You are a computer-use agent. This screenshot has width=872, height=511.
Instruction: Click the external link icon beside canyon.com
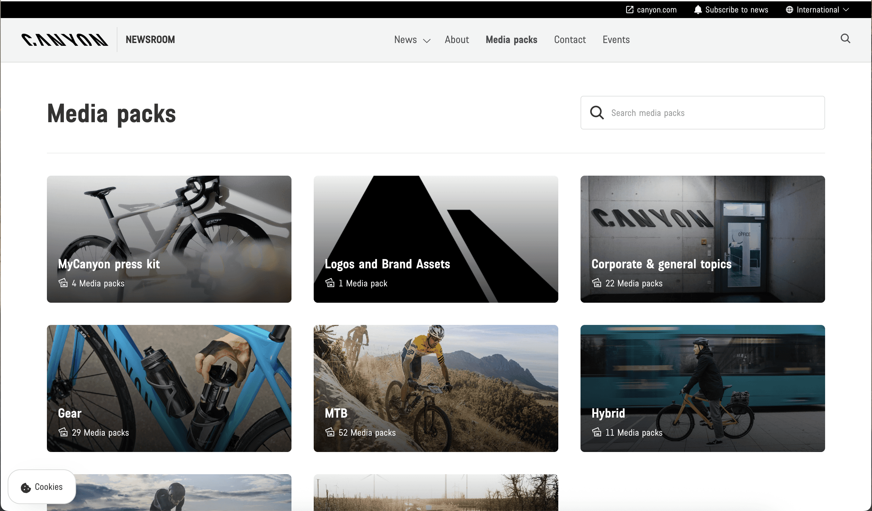click(x=630, y=9)
